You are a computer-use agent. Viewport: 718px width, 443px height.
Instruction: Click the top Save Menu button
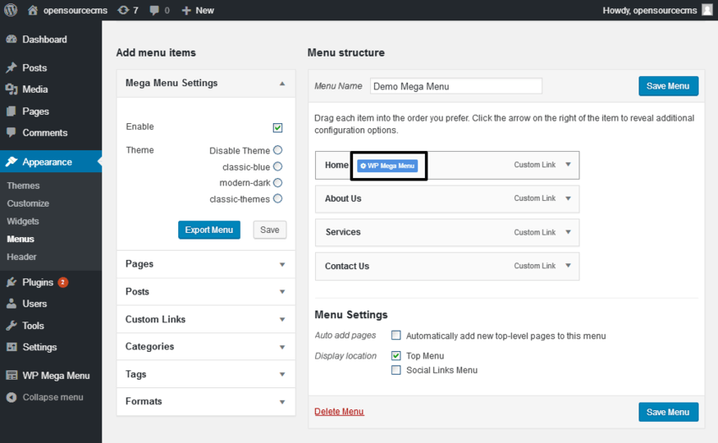(x=668, y=86)
